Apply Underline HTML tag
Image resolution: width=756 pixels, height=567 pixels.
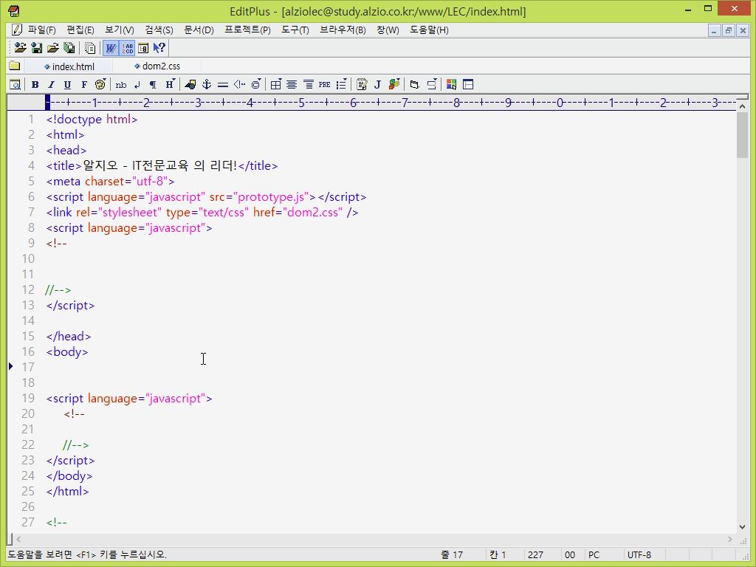[67, 85]
